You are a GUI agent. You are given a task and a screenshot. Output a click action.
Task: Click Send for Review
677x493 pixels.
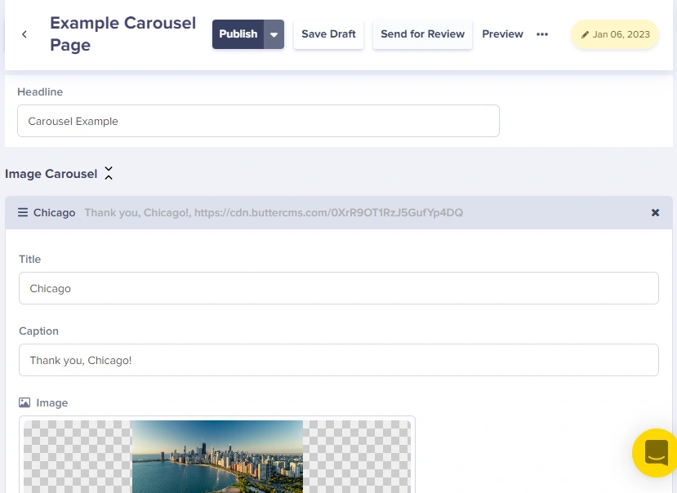pyautogui.click(x=422, y=34)
